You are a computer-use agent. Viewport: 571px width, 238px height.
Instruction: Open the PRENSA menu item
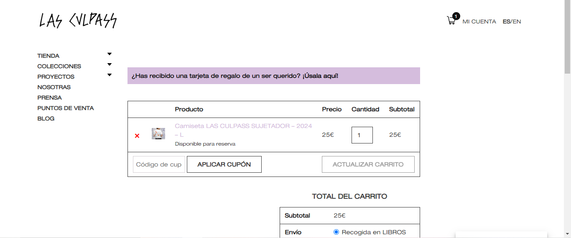tap(49, 97)
